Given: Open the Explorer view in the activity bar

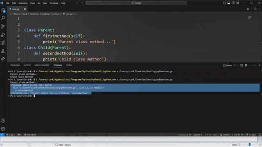Looking at the screenshot, I should (3, 10).
